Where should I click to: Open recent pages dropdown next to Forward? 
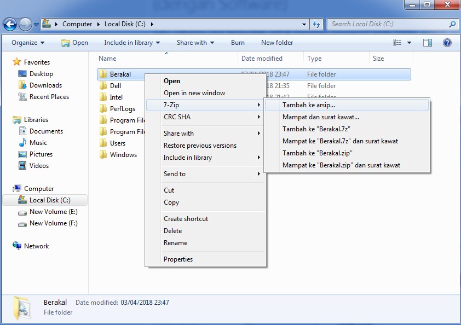point(37,25)
